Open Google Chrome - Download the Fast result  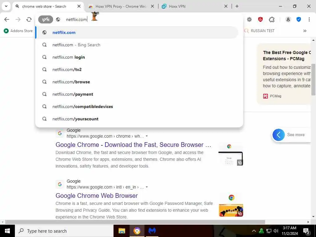[133, 145]
